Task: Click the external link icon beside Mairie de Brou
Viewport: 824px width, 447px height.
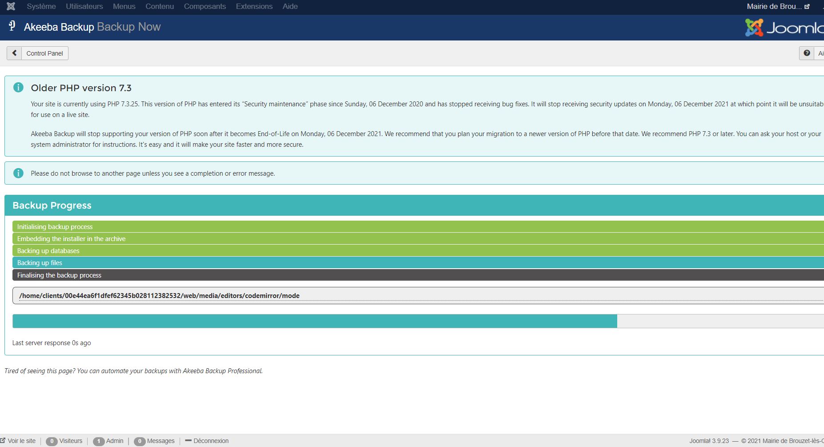Action: click(807, 7)
